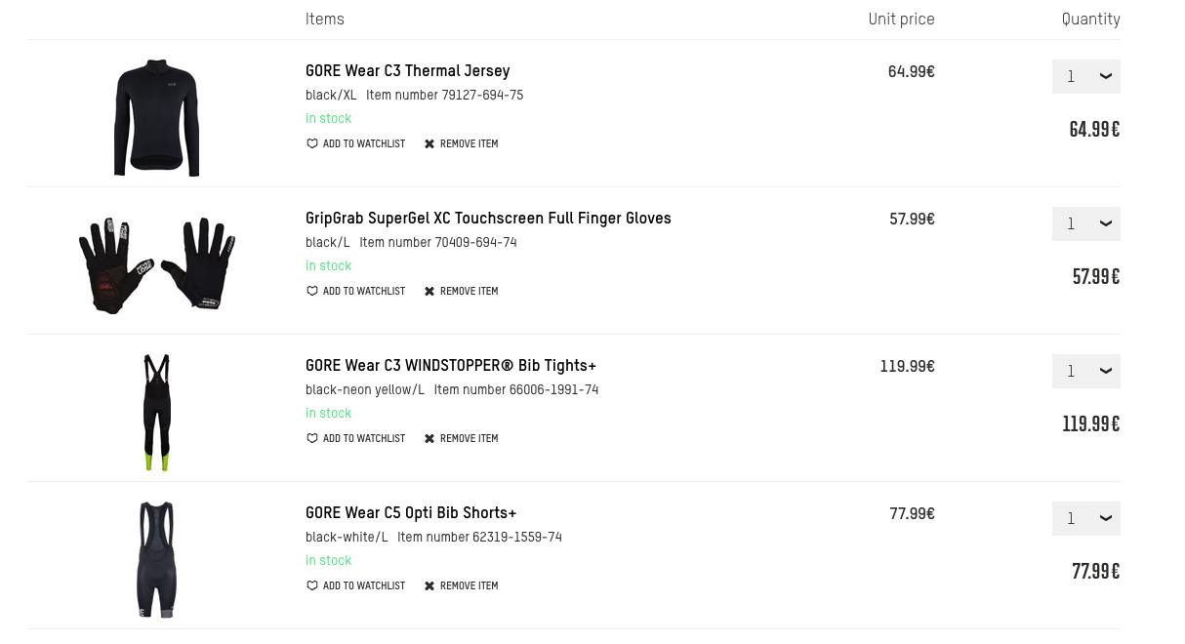Screen dimensions: 1185x644
Task: Click heart icon for GORE Wear C3 Thermal Jersey
Action: (x=312, y=144)
